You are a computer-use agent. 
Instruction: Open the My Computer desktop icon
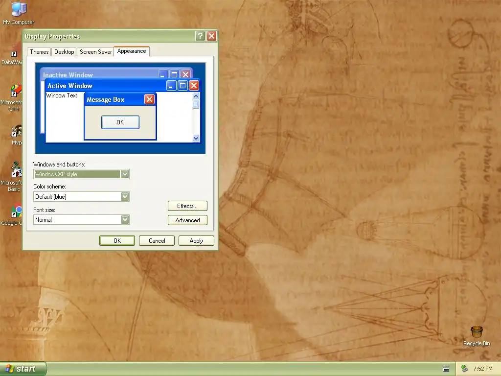click(19, 13)
